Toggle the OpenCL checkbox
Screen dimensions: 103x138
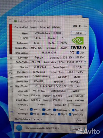[31, 109]
